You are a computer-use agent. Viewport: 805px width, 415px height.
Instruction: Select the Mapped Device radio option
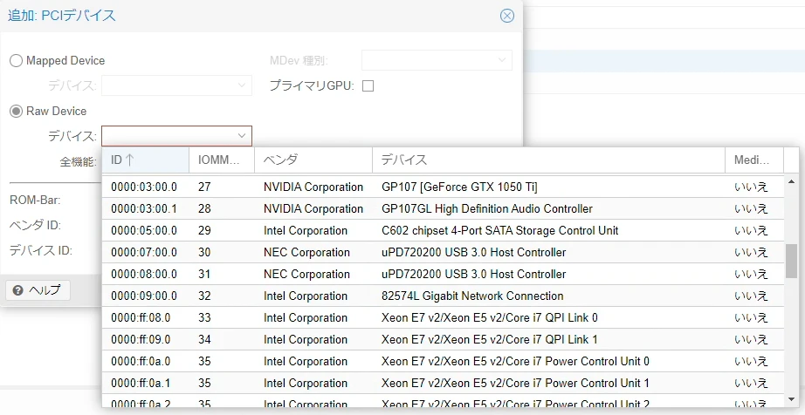coord(16,60)
